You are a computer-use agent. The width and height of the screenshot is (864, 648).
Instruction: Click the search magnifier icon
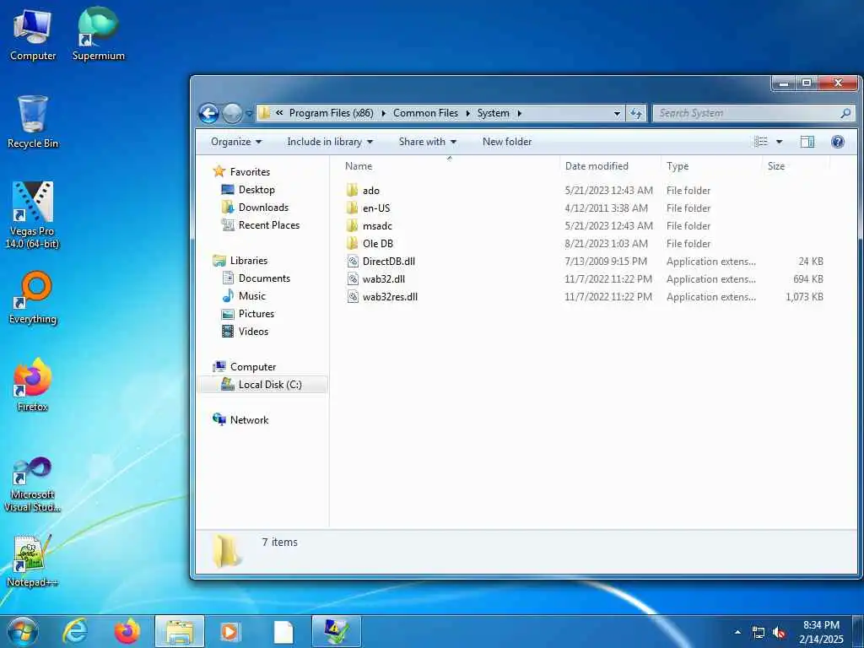click(x=845, y=113)
